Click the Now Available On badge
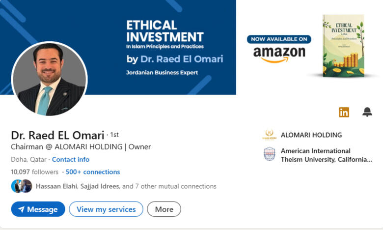The image size is (383, 230). click(279, 39)
